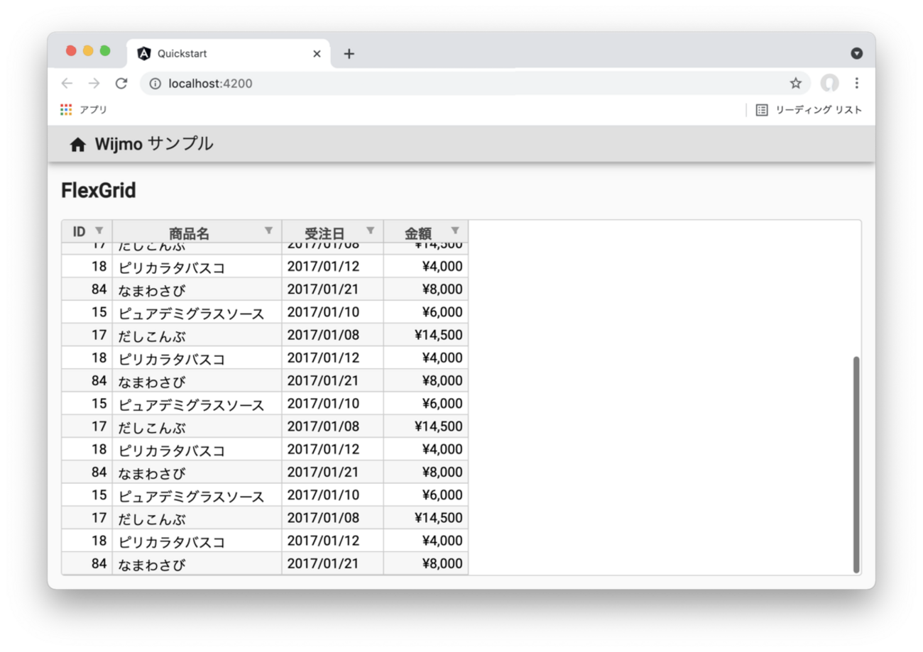View site information icon in address bar
This screenshot has height=652, width=923.
point(155,84)
